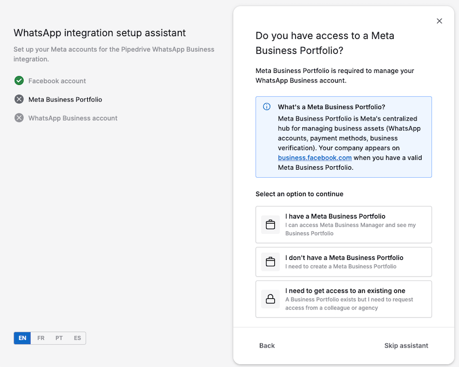Select 'I need to get access to an existing one'
459x367 pixels.
(x=344, y=299)
